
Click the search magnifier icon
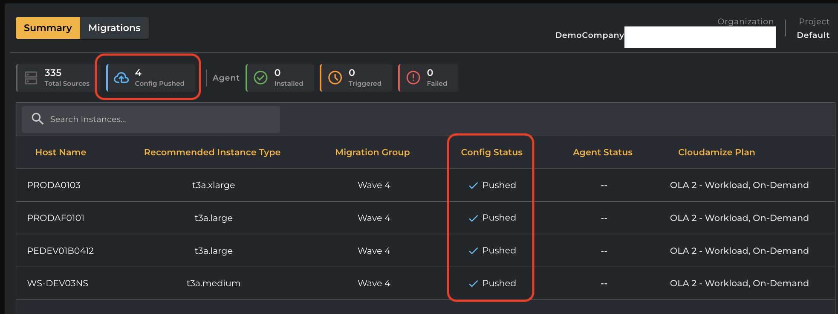coord(38,119)
